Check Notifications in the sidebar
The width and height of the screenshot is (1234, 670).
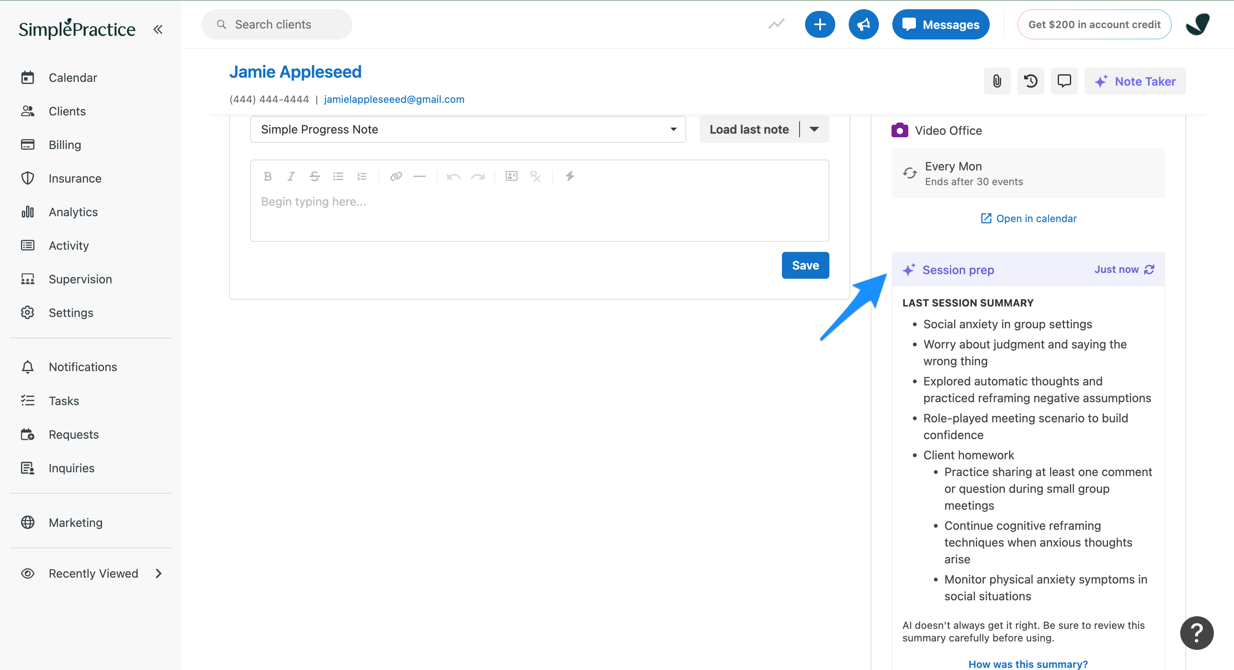(x=82, y=366)
